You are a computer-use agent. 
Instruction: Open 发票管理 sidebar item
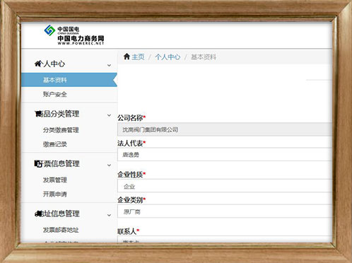coord(55,180)
